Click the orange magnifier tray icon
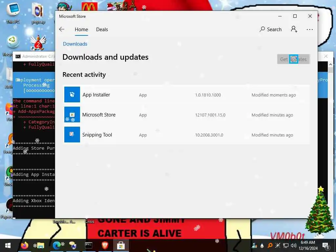The width and height of the screenshot is (336, 252). pyautogui.click(x=270, y=245)
